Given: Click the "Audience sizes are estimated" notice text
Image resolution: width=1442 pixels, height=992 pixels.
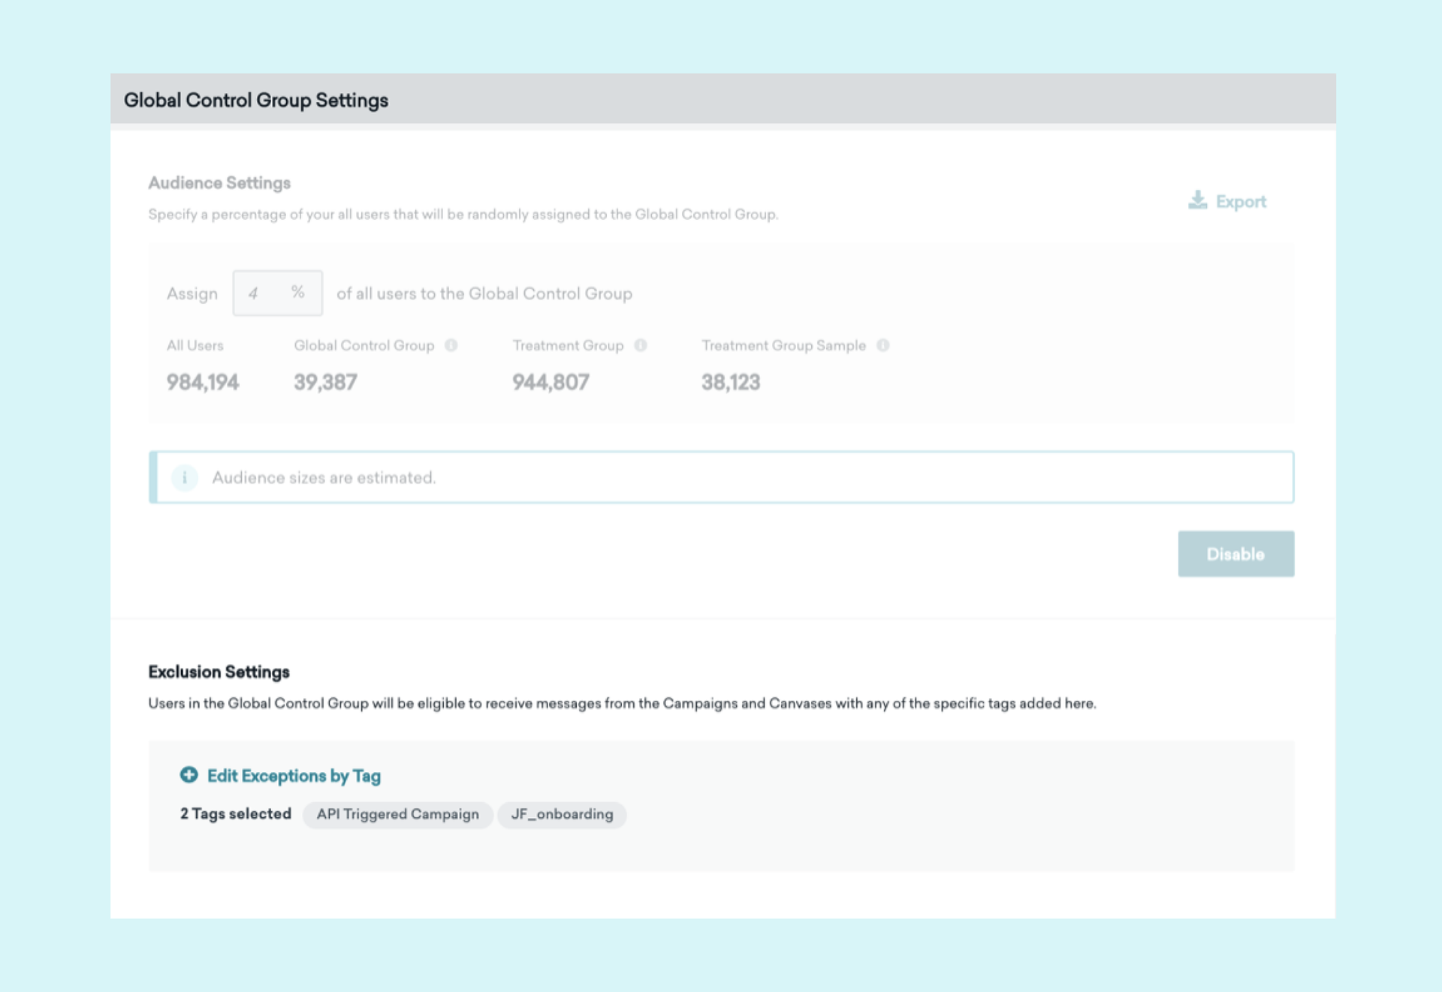Looking at the screenshot, I should 324,478.
